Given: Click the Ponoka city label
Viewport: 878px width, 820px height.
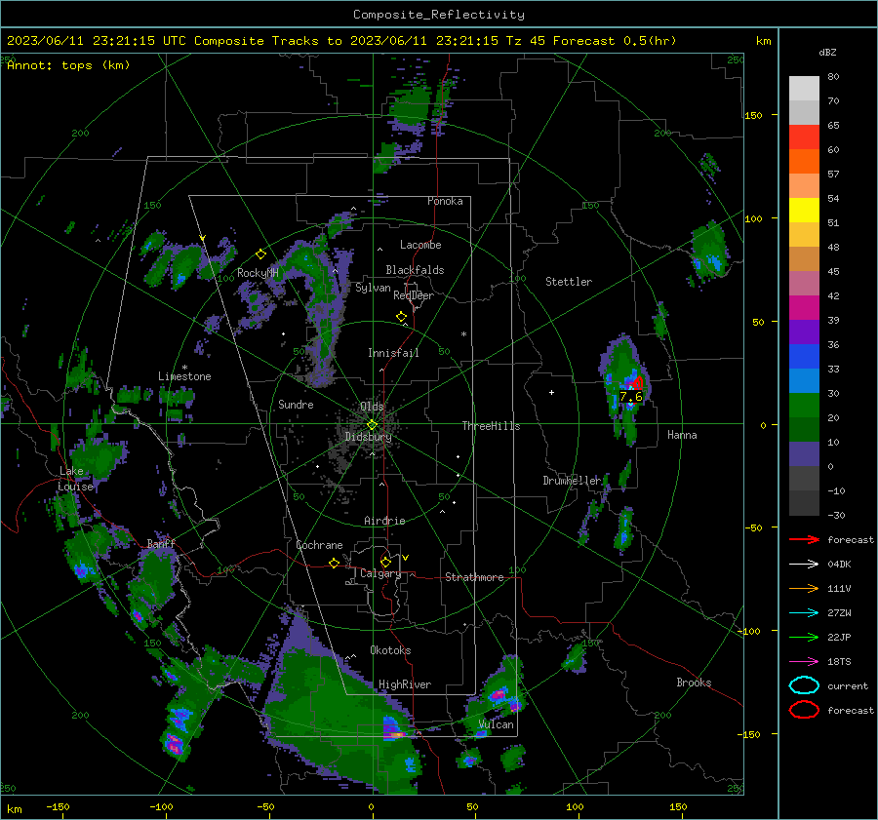Looking at the screenshot, I should click(445, 201).
